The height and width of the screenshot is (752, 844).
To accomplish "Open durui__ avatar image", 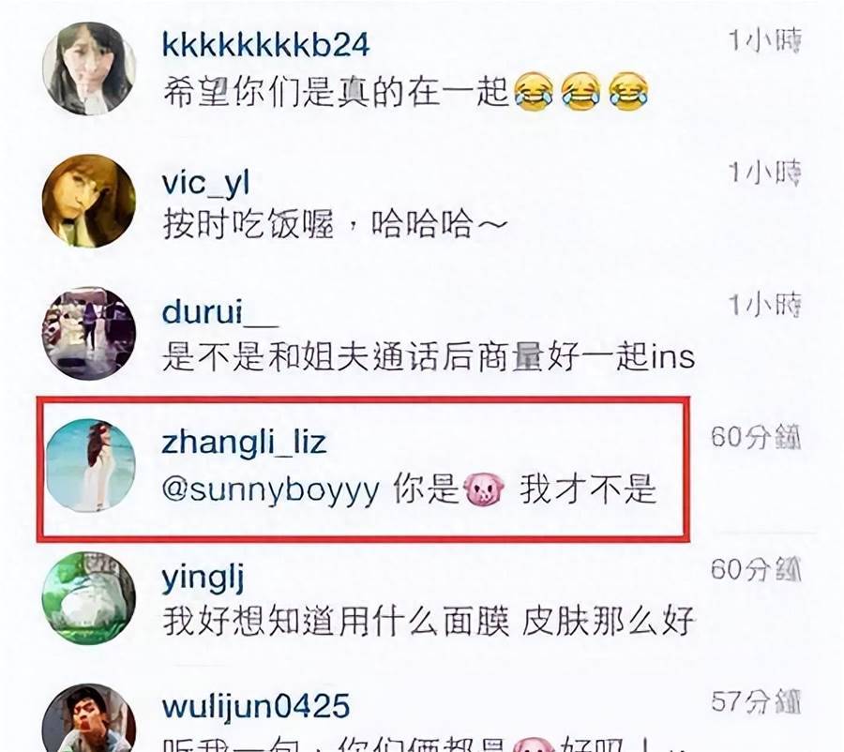I will (89, 334).
